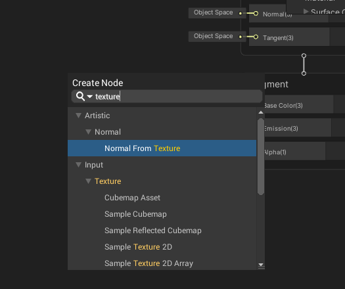The width and height of the screenshot is (345, 289).
Task: Collapse the Texture subcategory triangle
Action: click(x=88, y=181)
